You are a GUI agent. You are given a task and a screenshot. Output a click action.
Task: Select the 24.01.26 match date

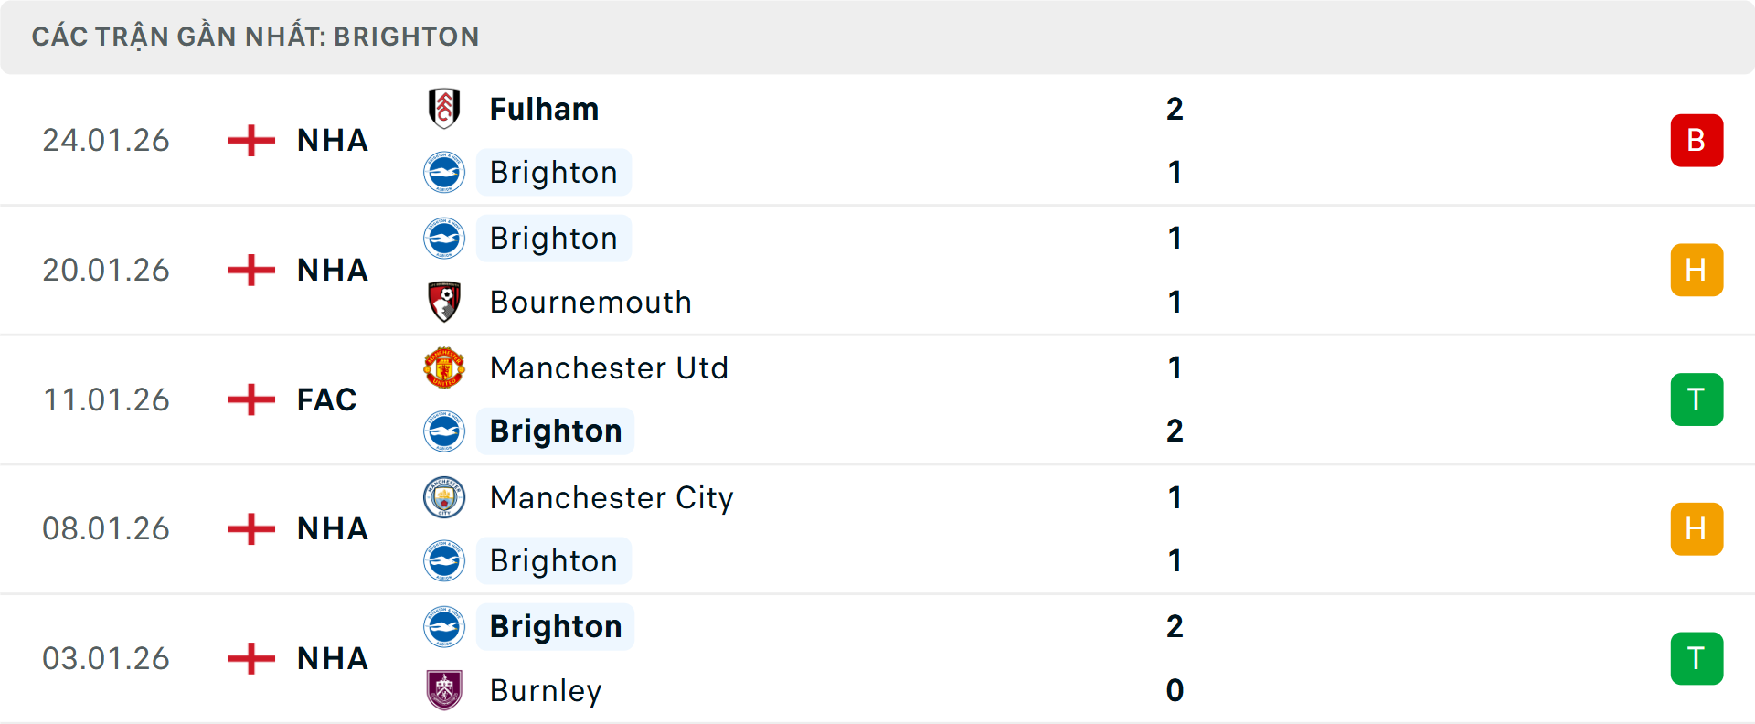click(106, 141)
